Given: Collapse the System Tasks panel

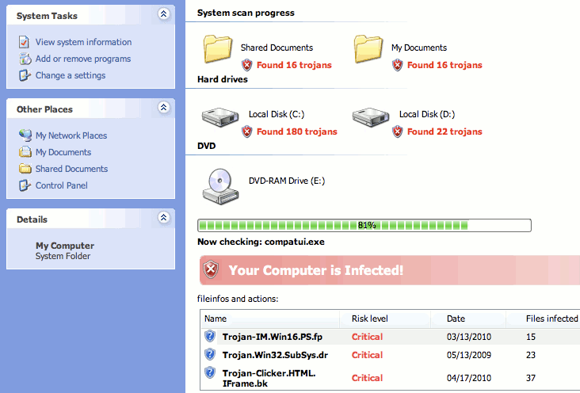Looking at the screenshot, I should tap(163, 13).
